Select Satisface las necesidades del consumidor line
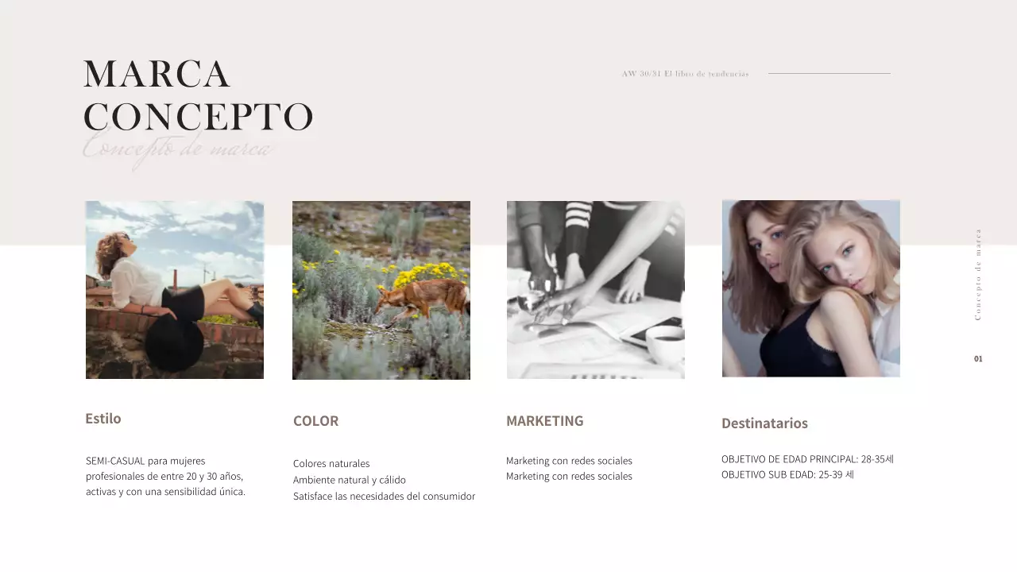The width and height of the screenshot is (1017, 572). pos(384,497)
